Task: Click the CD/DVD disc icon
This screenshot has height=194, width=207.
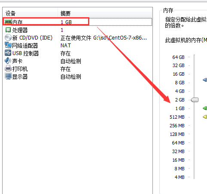Action: [8, 38]
